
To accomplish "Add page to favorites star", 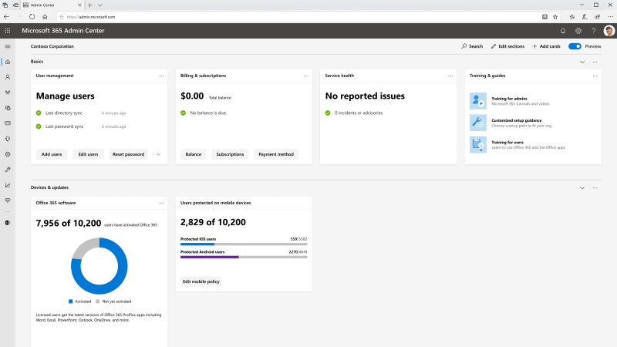I will pyautogui.click(x=555, y=17).
